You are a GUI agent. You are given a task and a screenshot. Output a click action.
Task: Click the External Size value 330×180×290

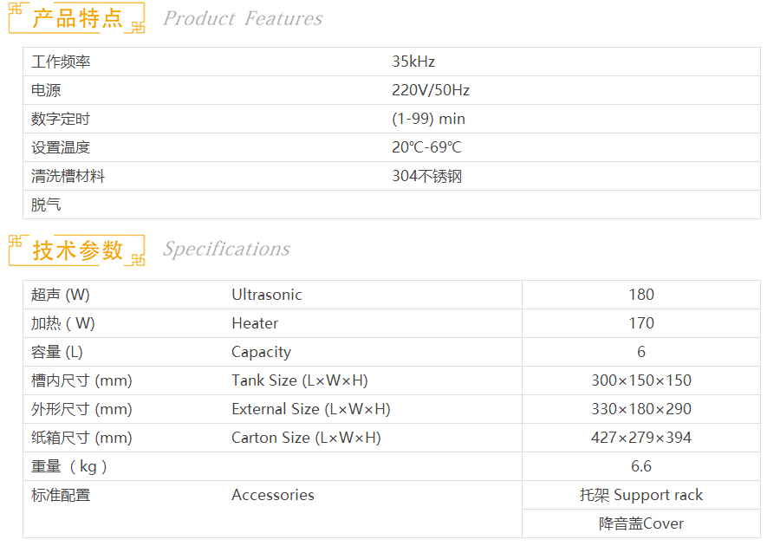(x=641, y=409)
